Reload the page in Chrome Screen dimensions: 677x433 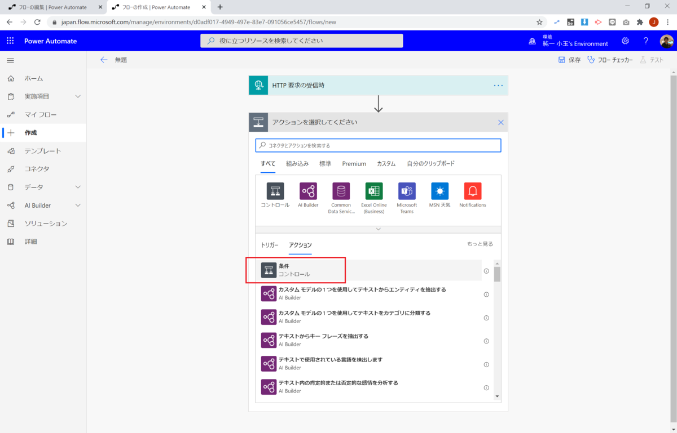point(37,22)
